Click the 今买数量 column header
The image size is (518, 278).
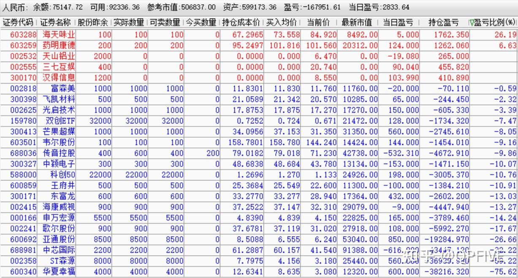pos(202,22)
